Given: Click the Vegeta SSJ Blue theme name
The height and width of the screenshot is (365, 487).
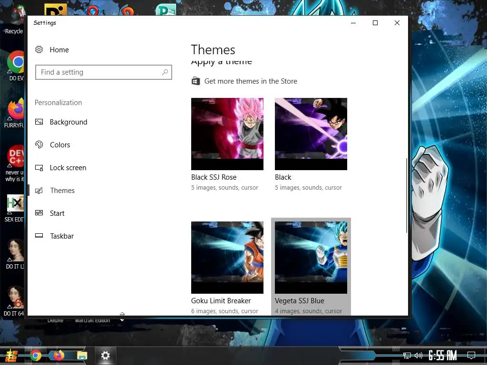Looking at the screenshot, I should (x=300, y=301).
